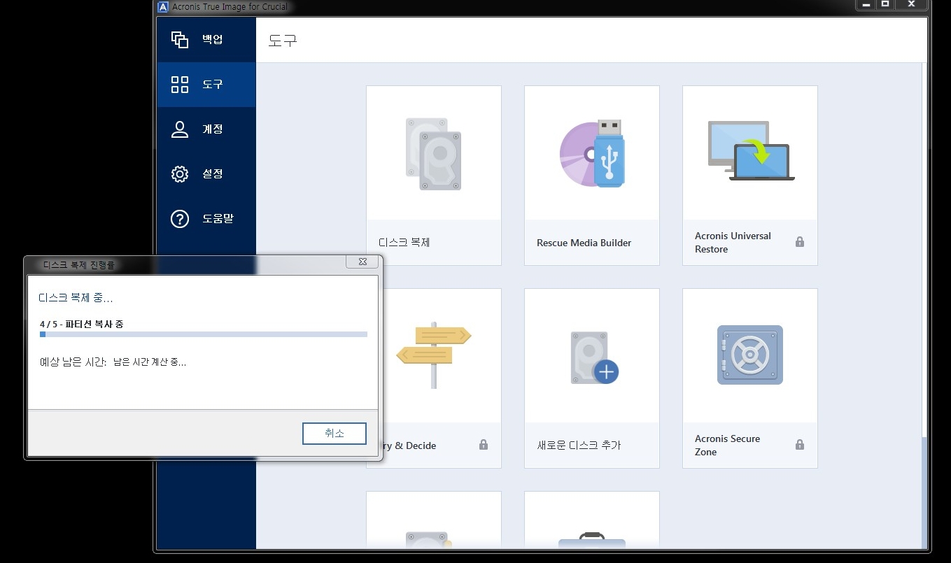Close the disk clone progress dialog
The image size is (951, 563).
click(x=362, y=262)
